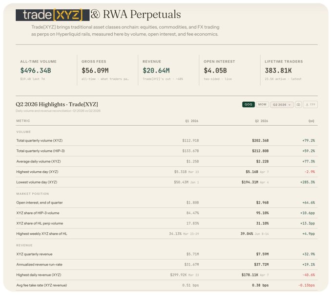Click the 'Total quarterly volume (XYZ)' row label
The image size is (332, 295).
pos(40,140)
